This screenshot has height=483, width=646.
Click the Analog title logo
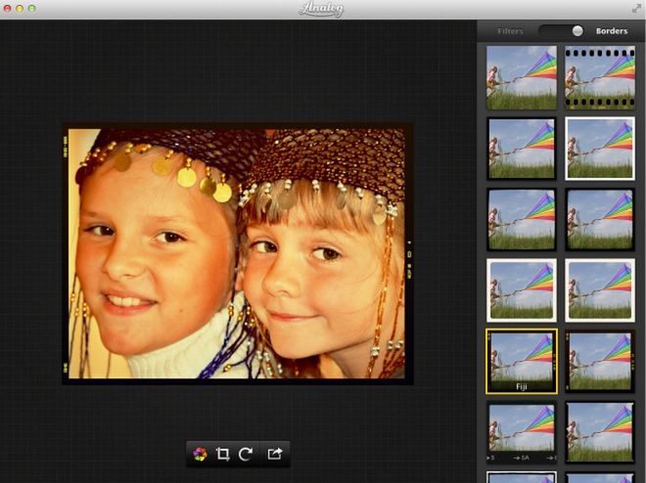(322, 9)
